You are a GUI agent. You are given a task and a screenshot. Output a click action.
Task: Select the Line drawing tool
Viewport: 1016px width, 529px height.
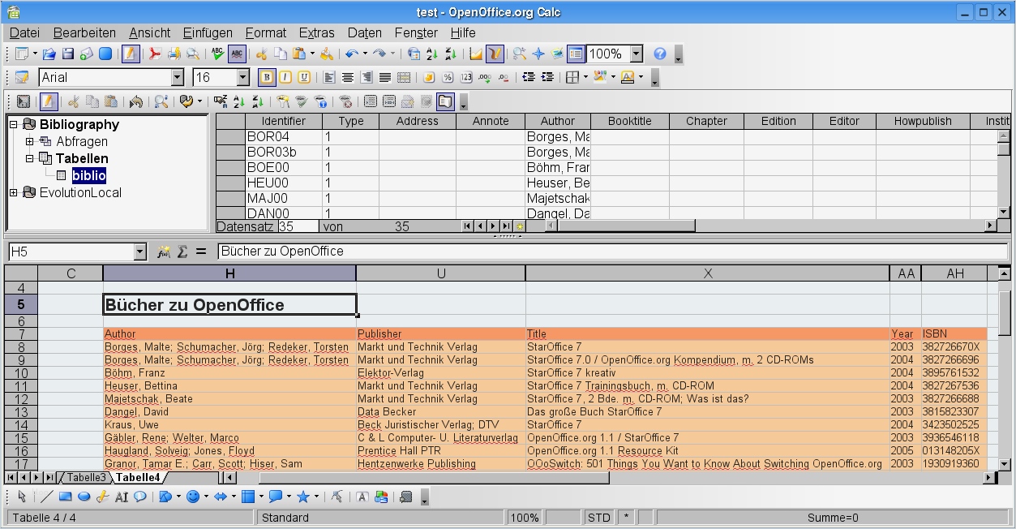point(47,497)
